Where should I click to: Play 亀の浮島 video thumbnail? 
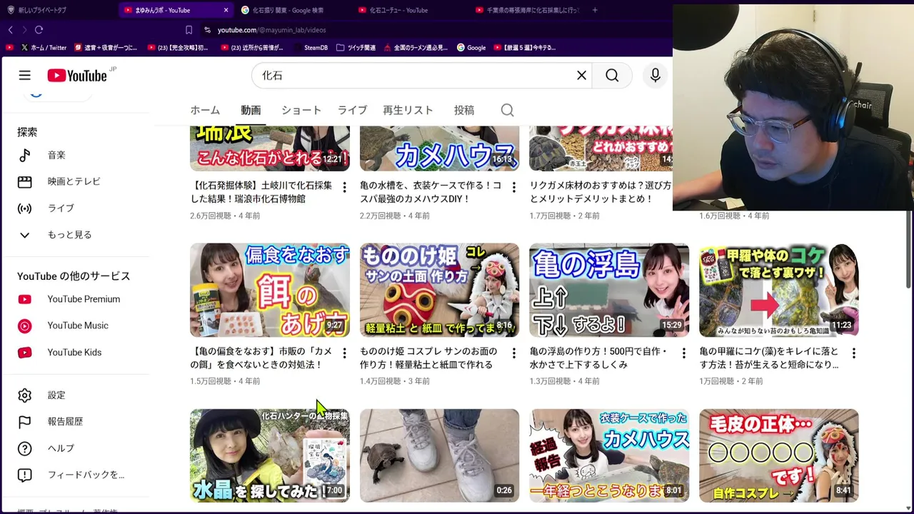[609, 290]
